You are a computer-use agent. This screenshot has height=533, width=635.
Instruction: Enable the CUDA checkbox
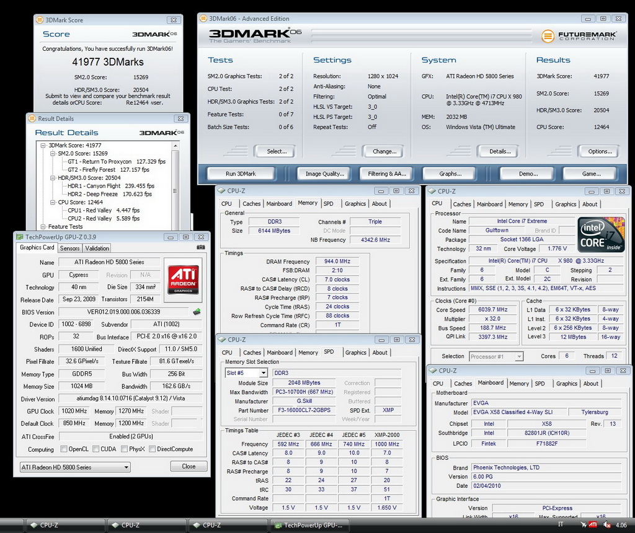pyautogui.click(x=95, y=449)
